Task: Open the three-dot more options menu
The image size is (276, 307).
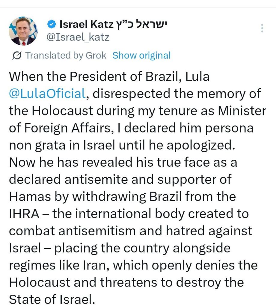Action: click(x=262, y=28)
